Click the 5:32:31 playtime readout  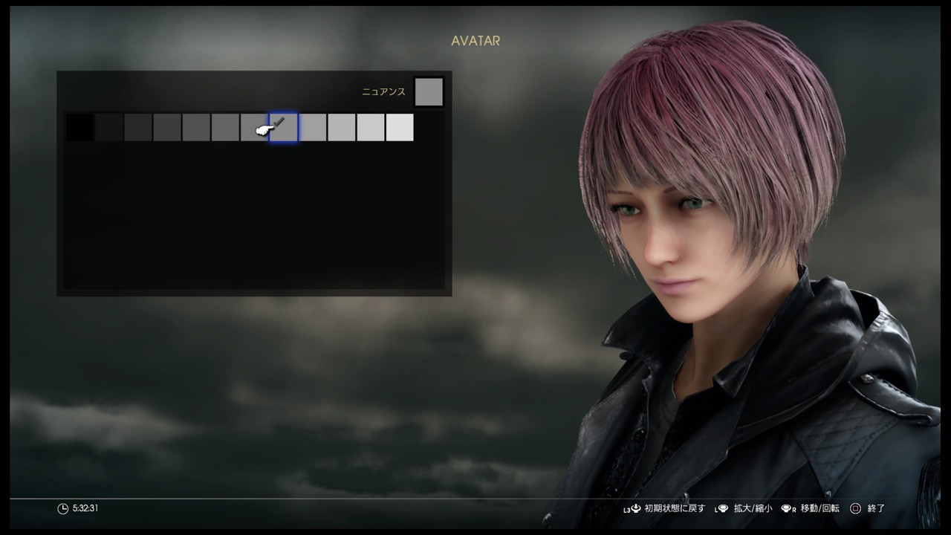85,508
